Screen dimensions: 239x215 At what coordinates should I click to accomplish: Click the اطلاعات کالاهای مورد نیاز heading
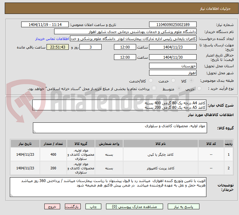click(211, 115)
